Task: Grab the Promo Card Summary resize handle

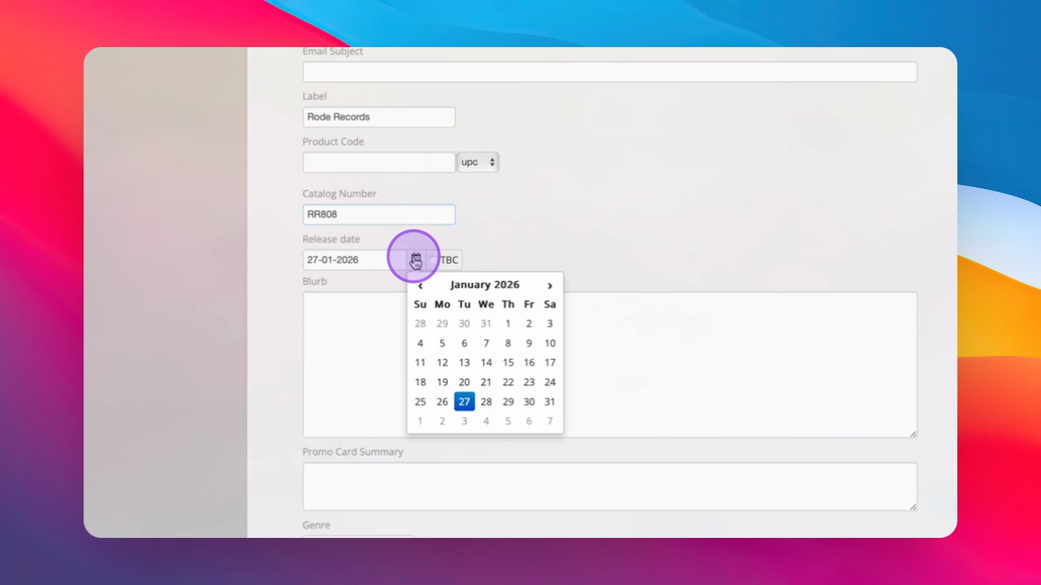Action: point(913,505)
